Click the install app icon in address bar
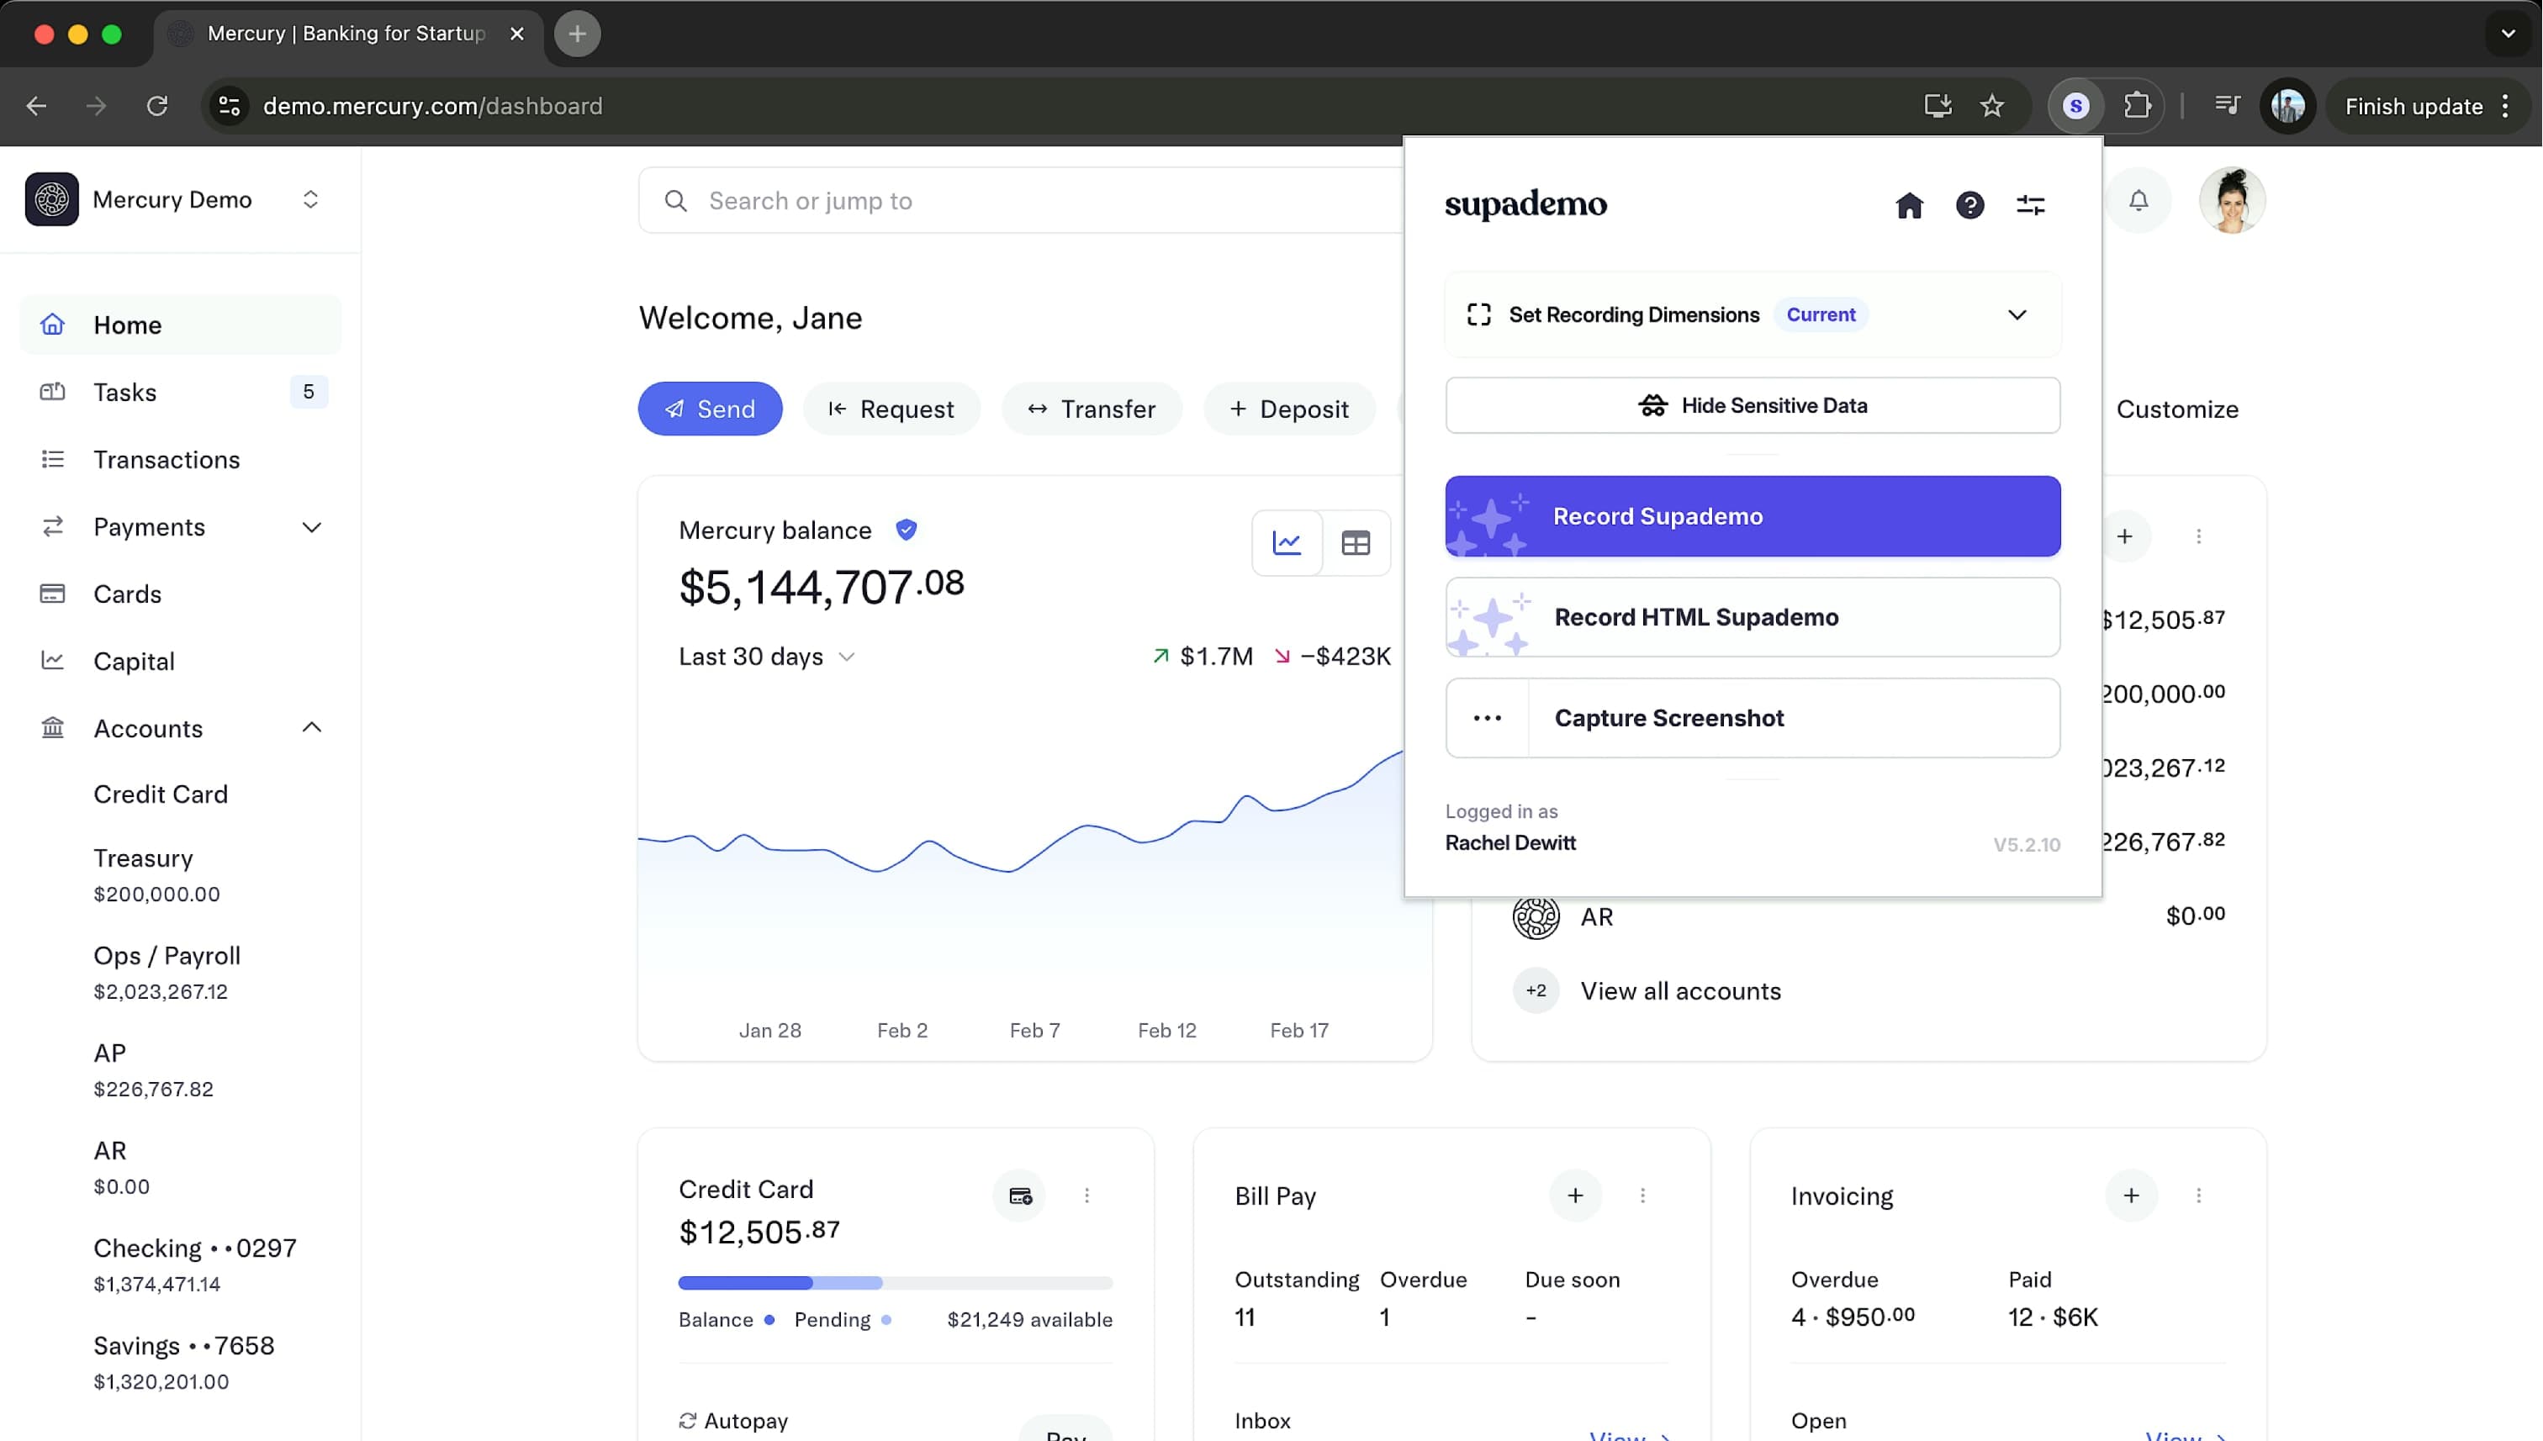 click(x=1938, y=106)
